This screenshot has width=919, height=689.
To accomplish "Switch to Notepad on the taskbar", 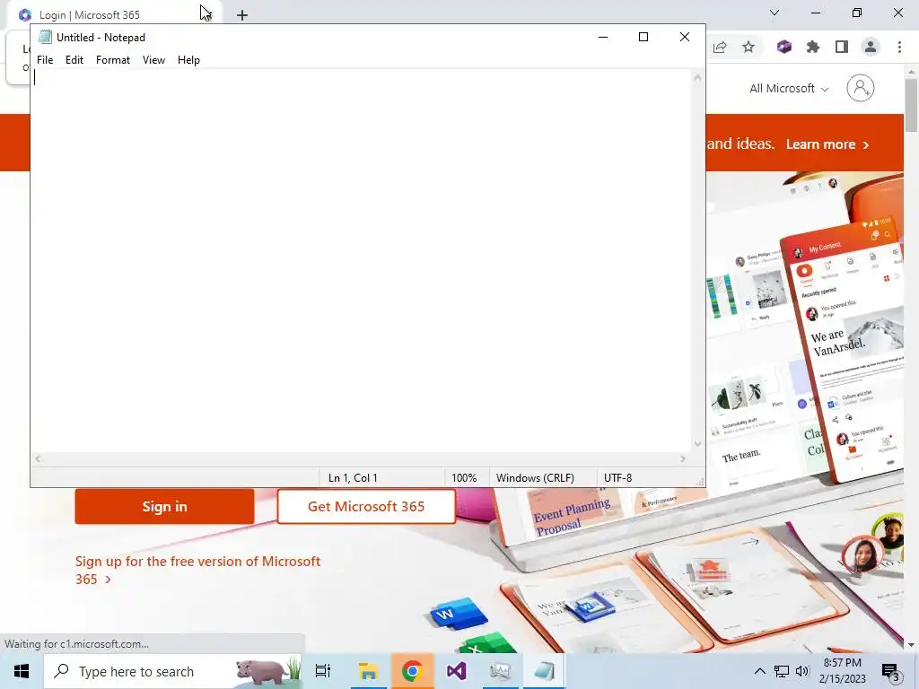I will click(x=544, y=671).
